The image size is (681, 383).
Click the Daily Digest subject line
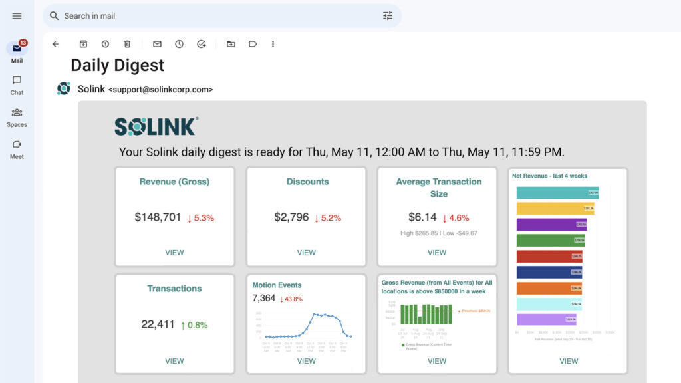(x=118, y=66)
